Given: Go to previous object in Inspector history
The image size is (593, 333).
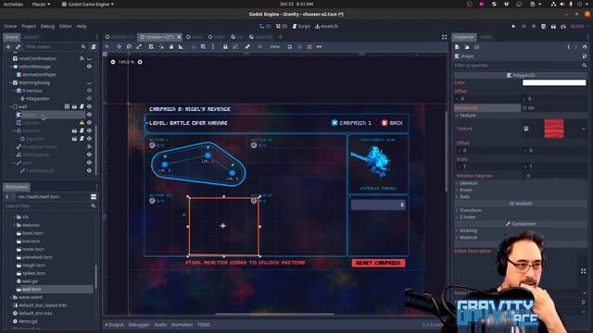Looking at the screenshot, I should [568, 47].
